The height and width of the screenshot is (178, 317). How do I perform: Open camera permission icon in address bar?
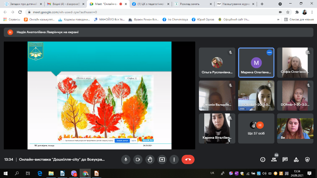click(280, 12)
